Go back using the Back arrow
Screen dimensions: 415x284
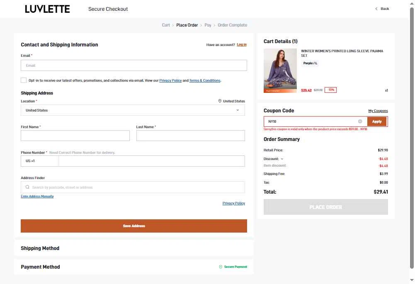click(x=382, y=9)
